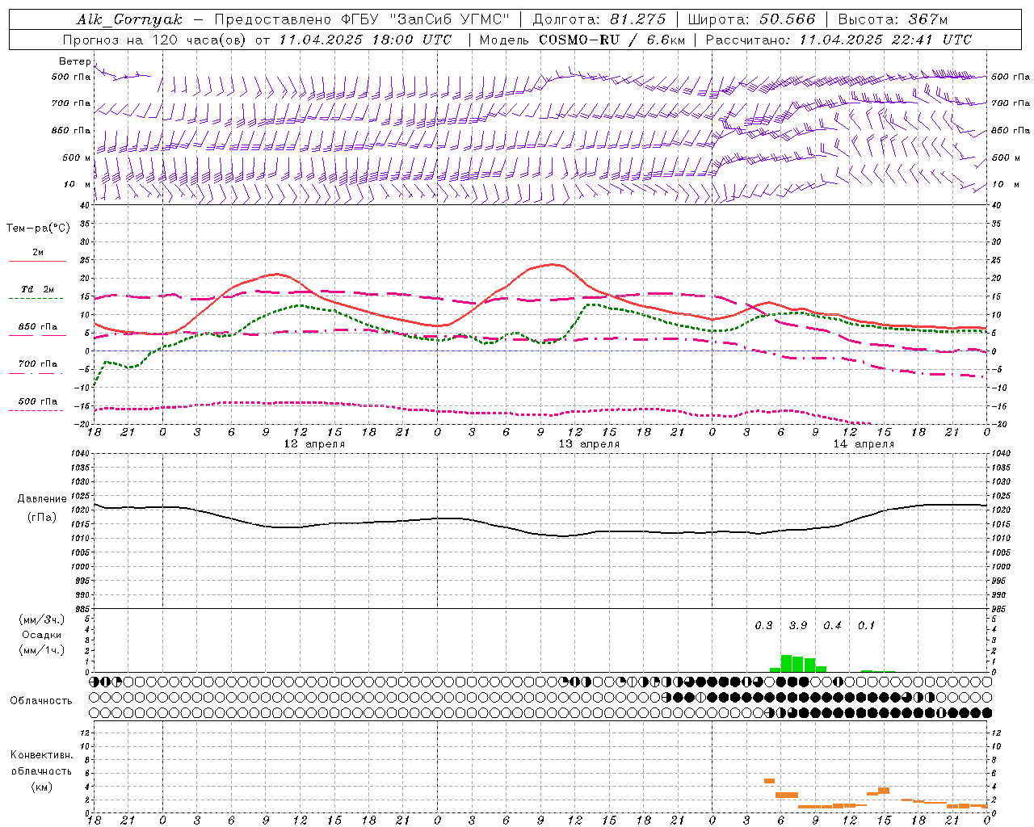
Task: Click the 'Осадки' precipitation label
Action: 42,635
